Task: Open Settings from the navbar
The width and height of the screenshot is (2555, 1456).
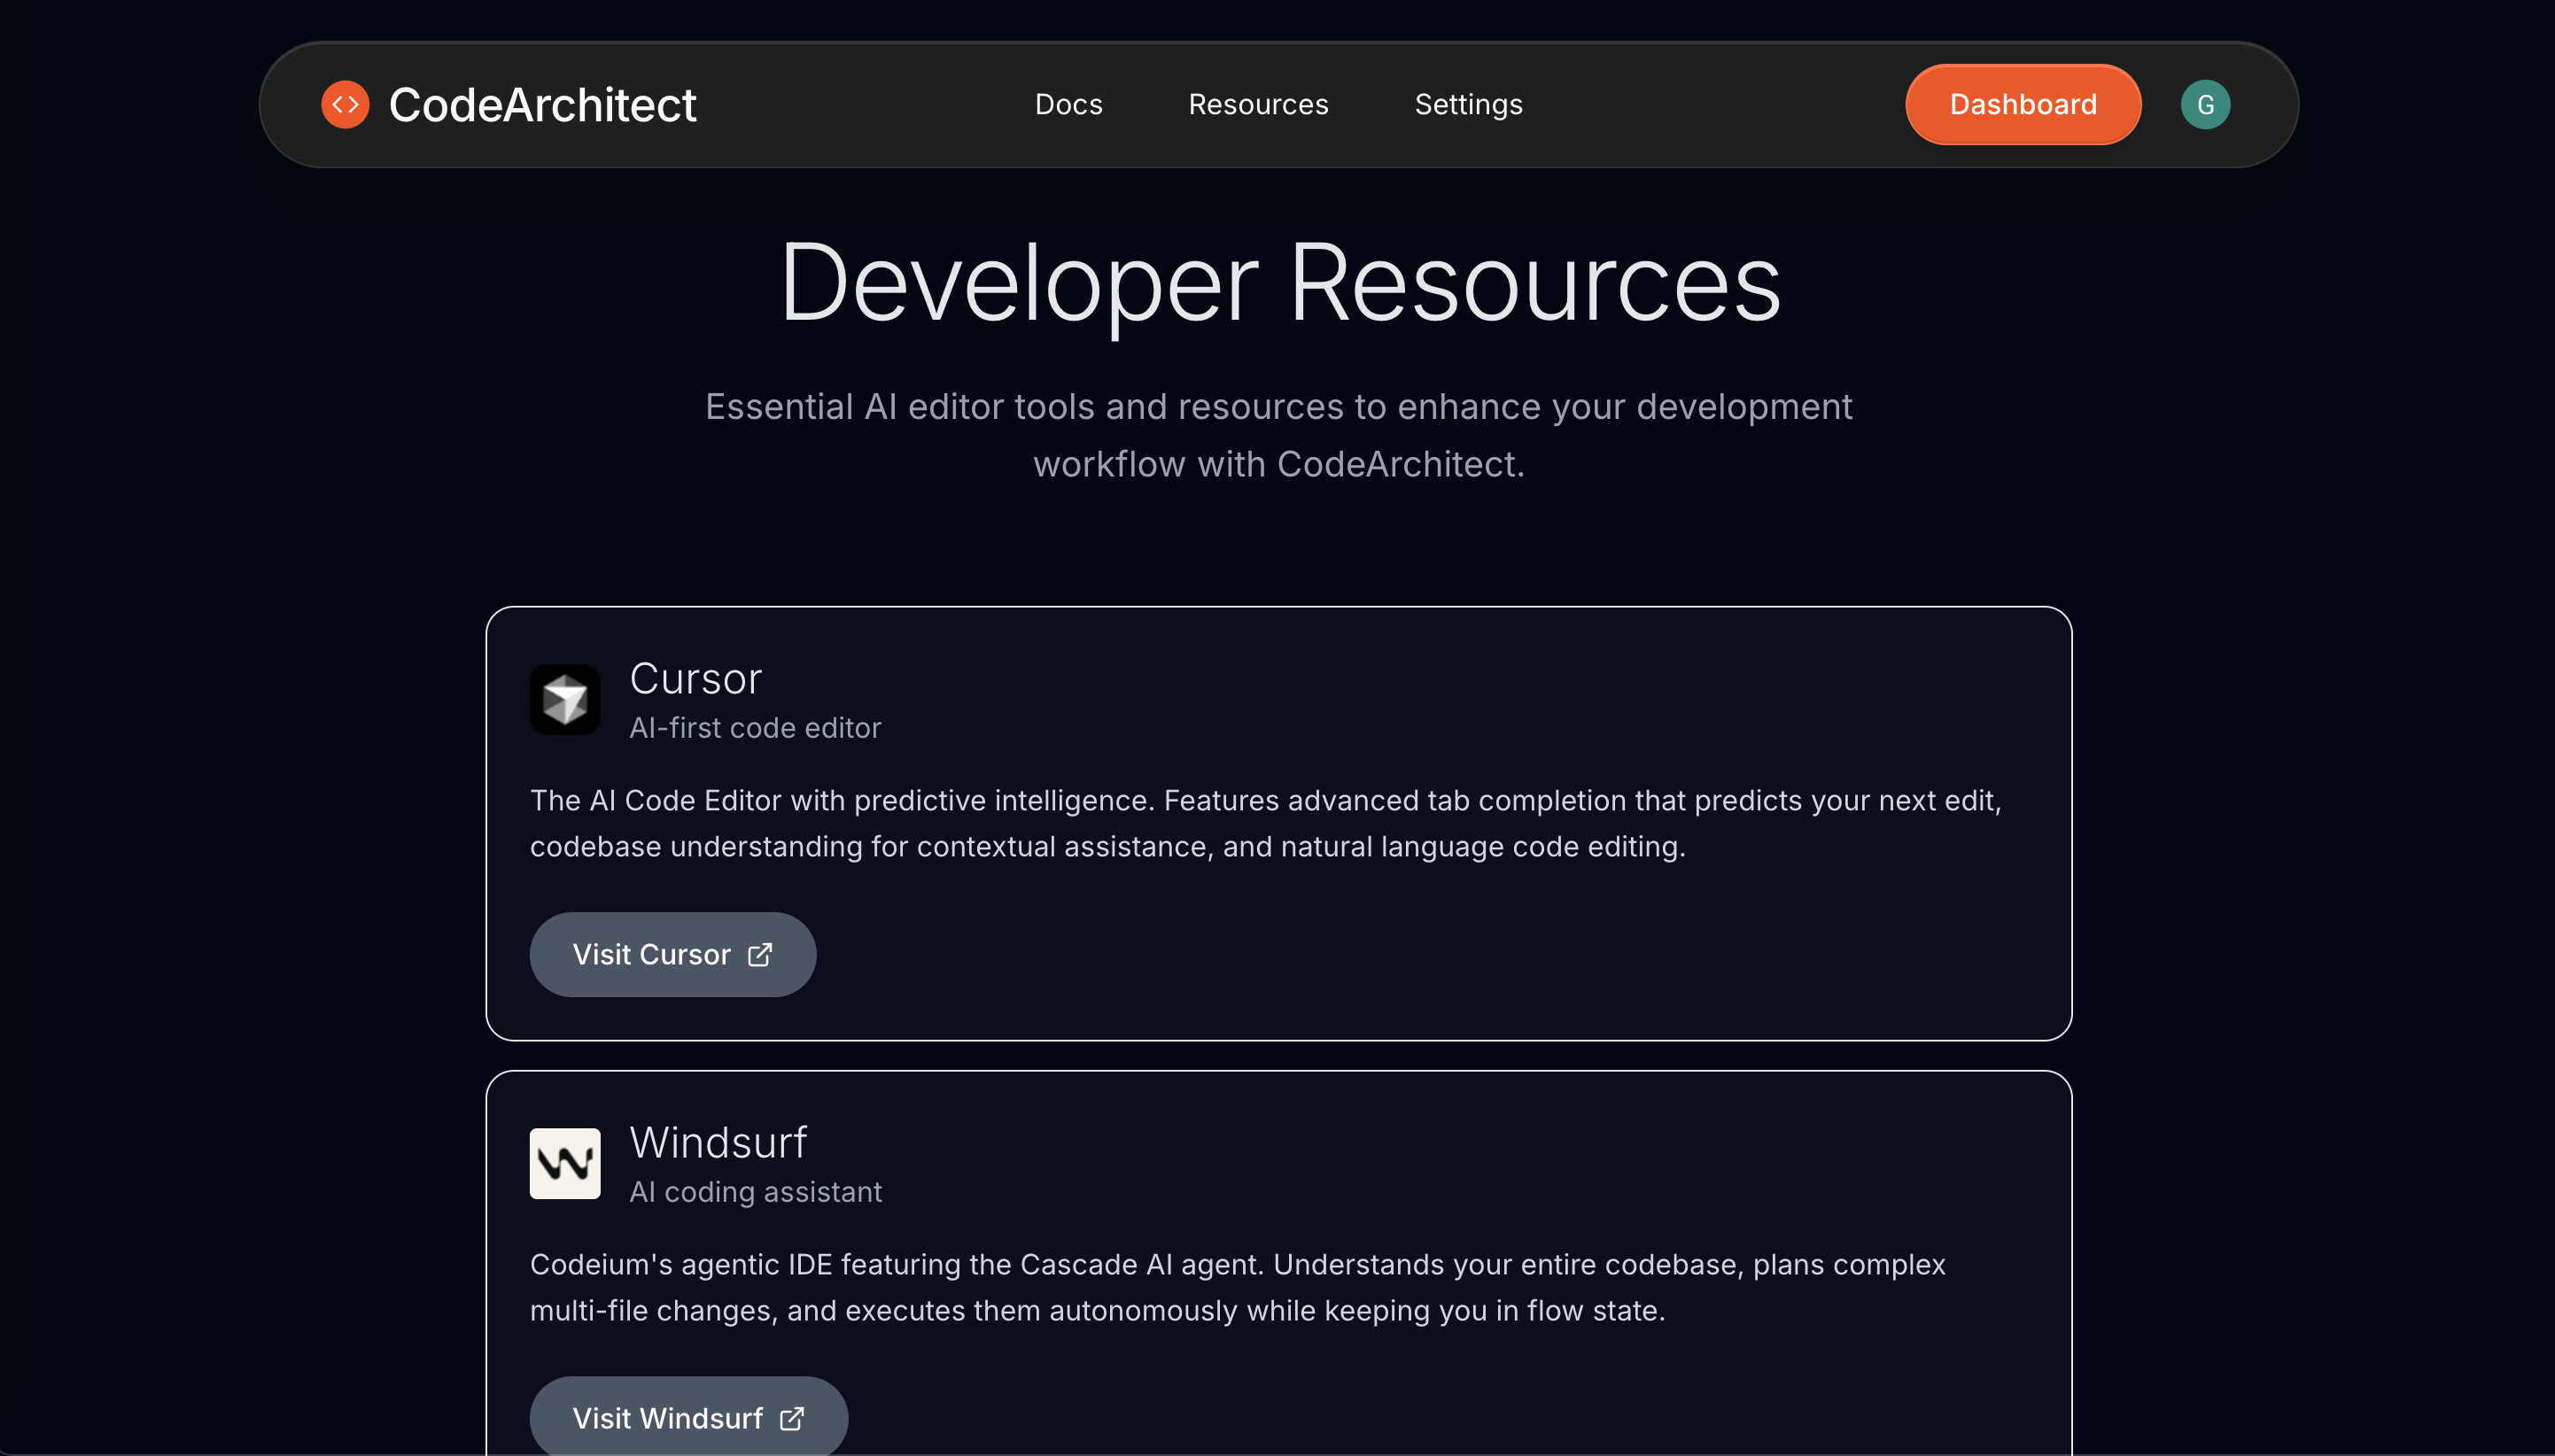Action: [x=1468, y=104]
